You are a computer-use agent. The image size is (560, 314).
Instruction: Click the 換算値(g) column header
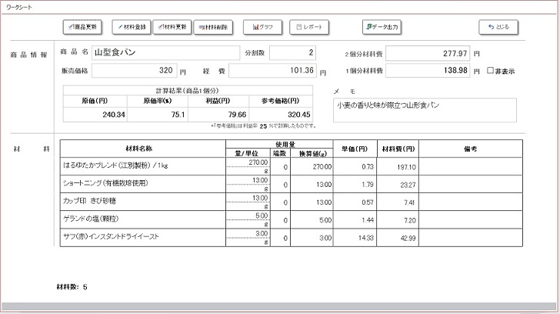click(x=312, y=153)
